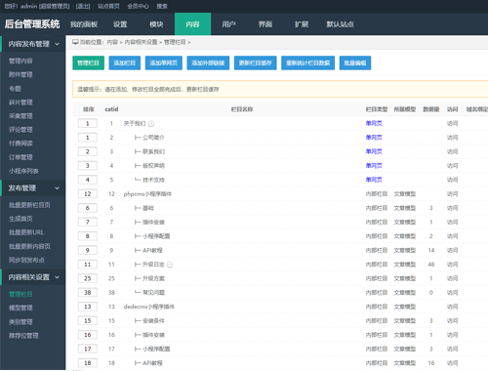Switch to the 用户 top navigation tab
The image size is (488, 371).
[x=228, y=24]
